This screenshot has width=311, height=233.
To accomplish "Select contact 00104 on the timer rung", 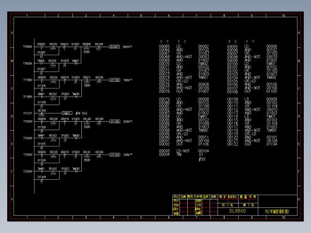I will (42, 111).
